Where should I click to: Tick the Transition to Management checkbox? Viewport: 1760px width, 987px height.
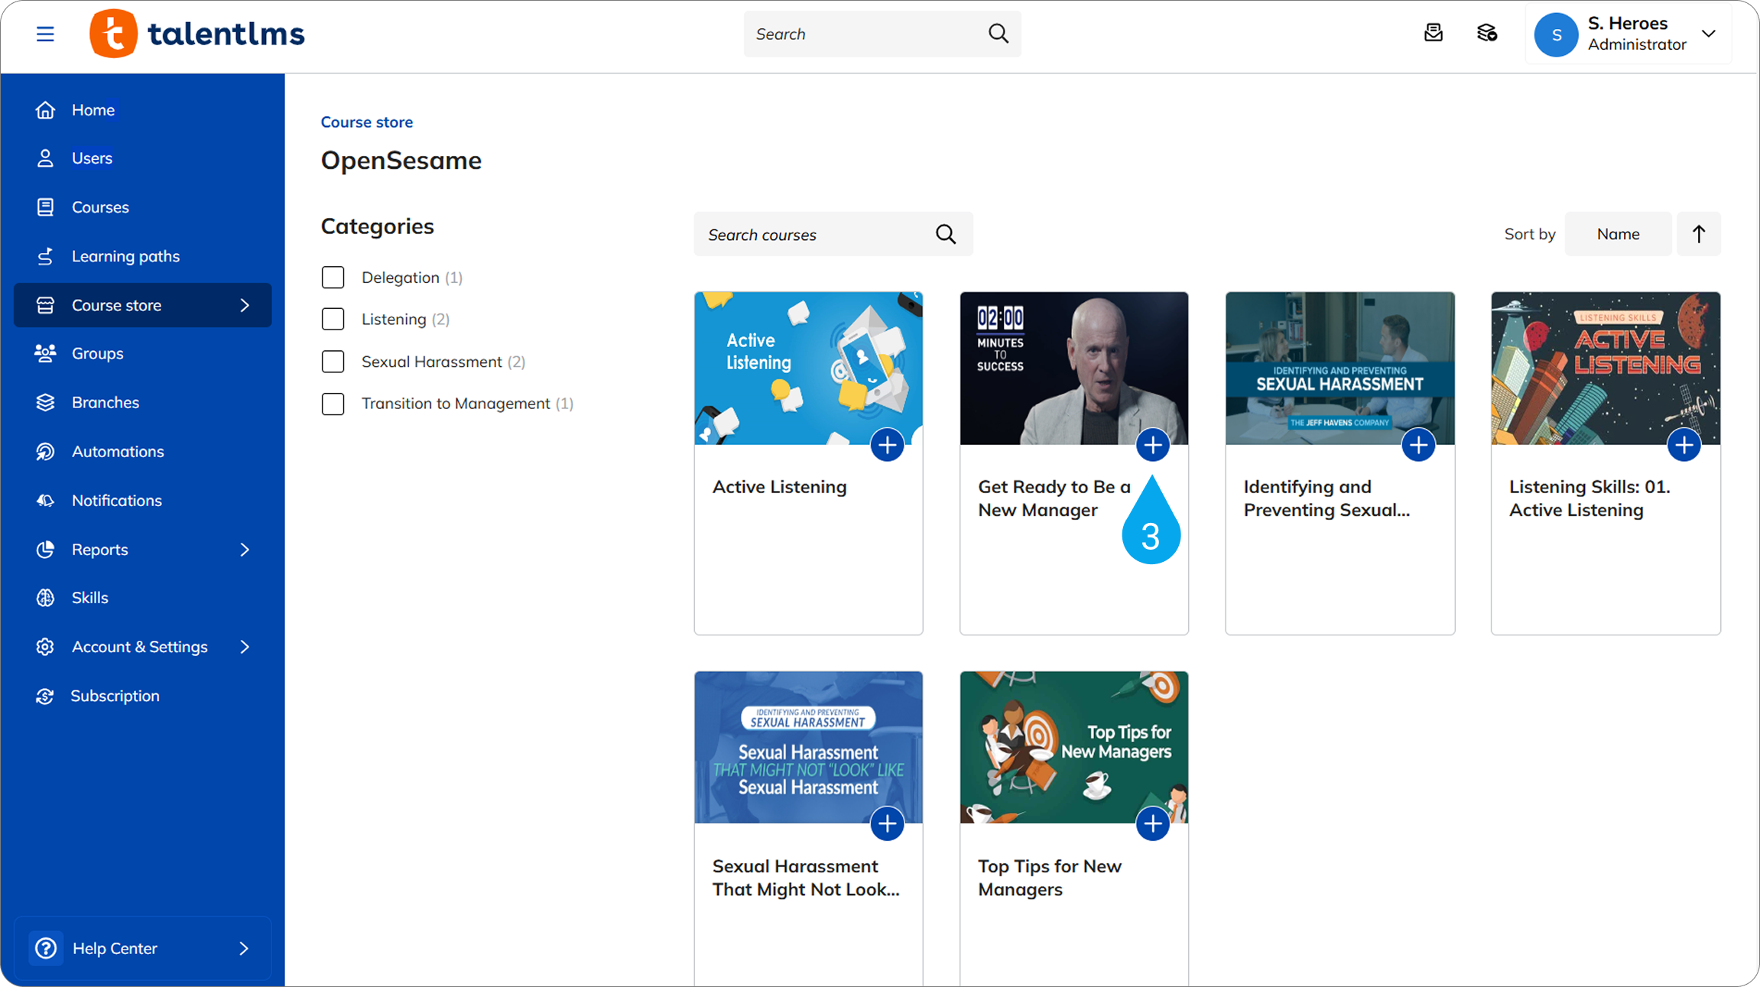pyautogui.click(x=333, y=404)
